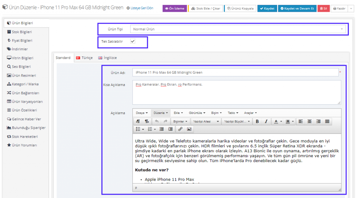Justify the text
Viewport: 356px width, 198px height.
pyautogui.click(x=327, y=121)
